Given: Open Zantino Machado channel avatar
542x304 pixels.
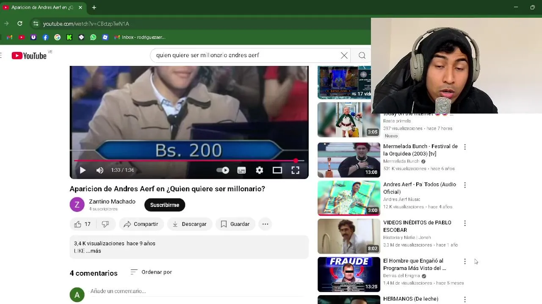Looking at the screenshot, I should pos(77,205).
